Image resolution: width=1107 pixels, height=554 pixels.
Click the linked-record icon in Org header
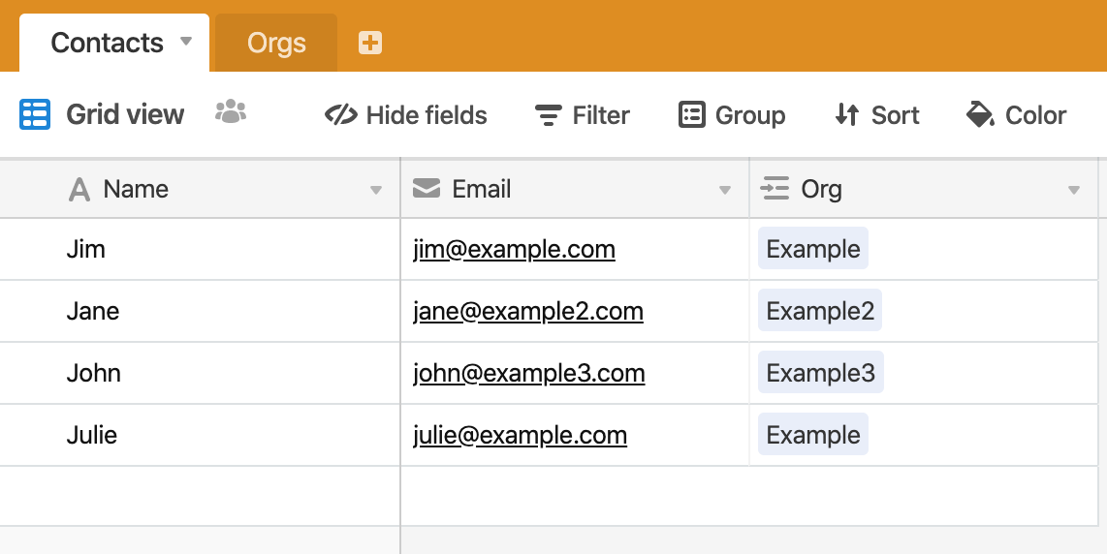(x=775, y=189)
